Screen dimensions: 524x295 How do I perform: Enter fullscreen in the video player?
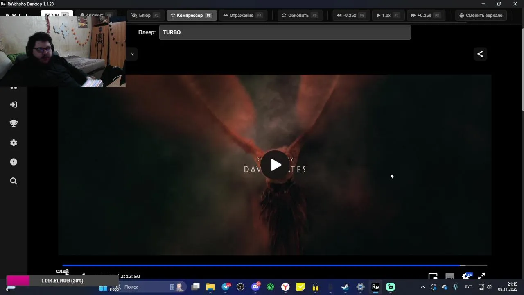[481, 277]
